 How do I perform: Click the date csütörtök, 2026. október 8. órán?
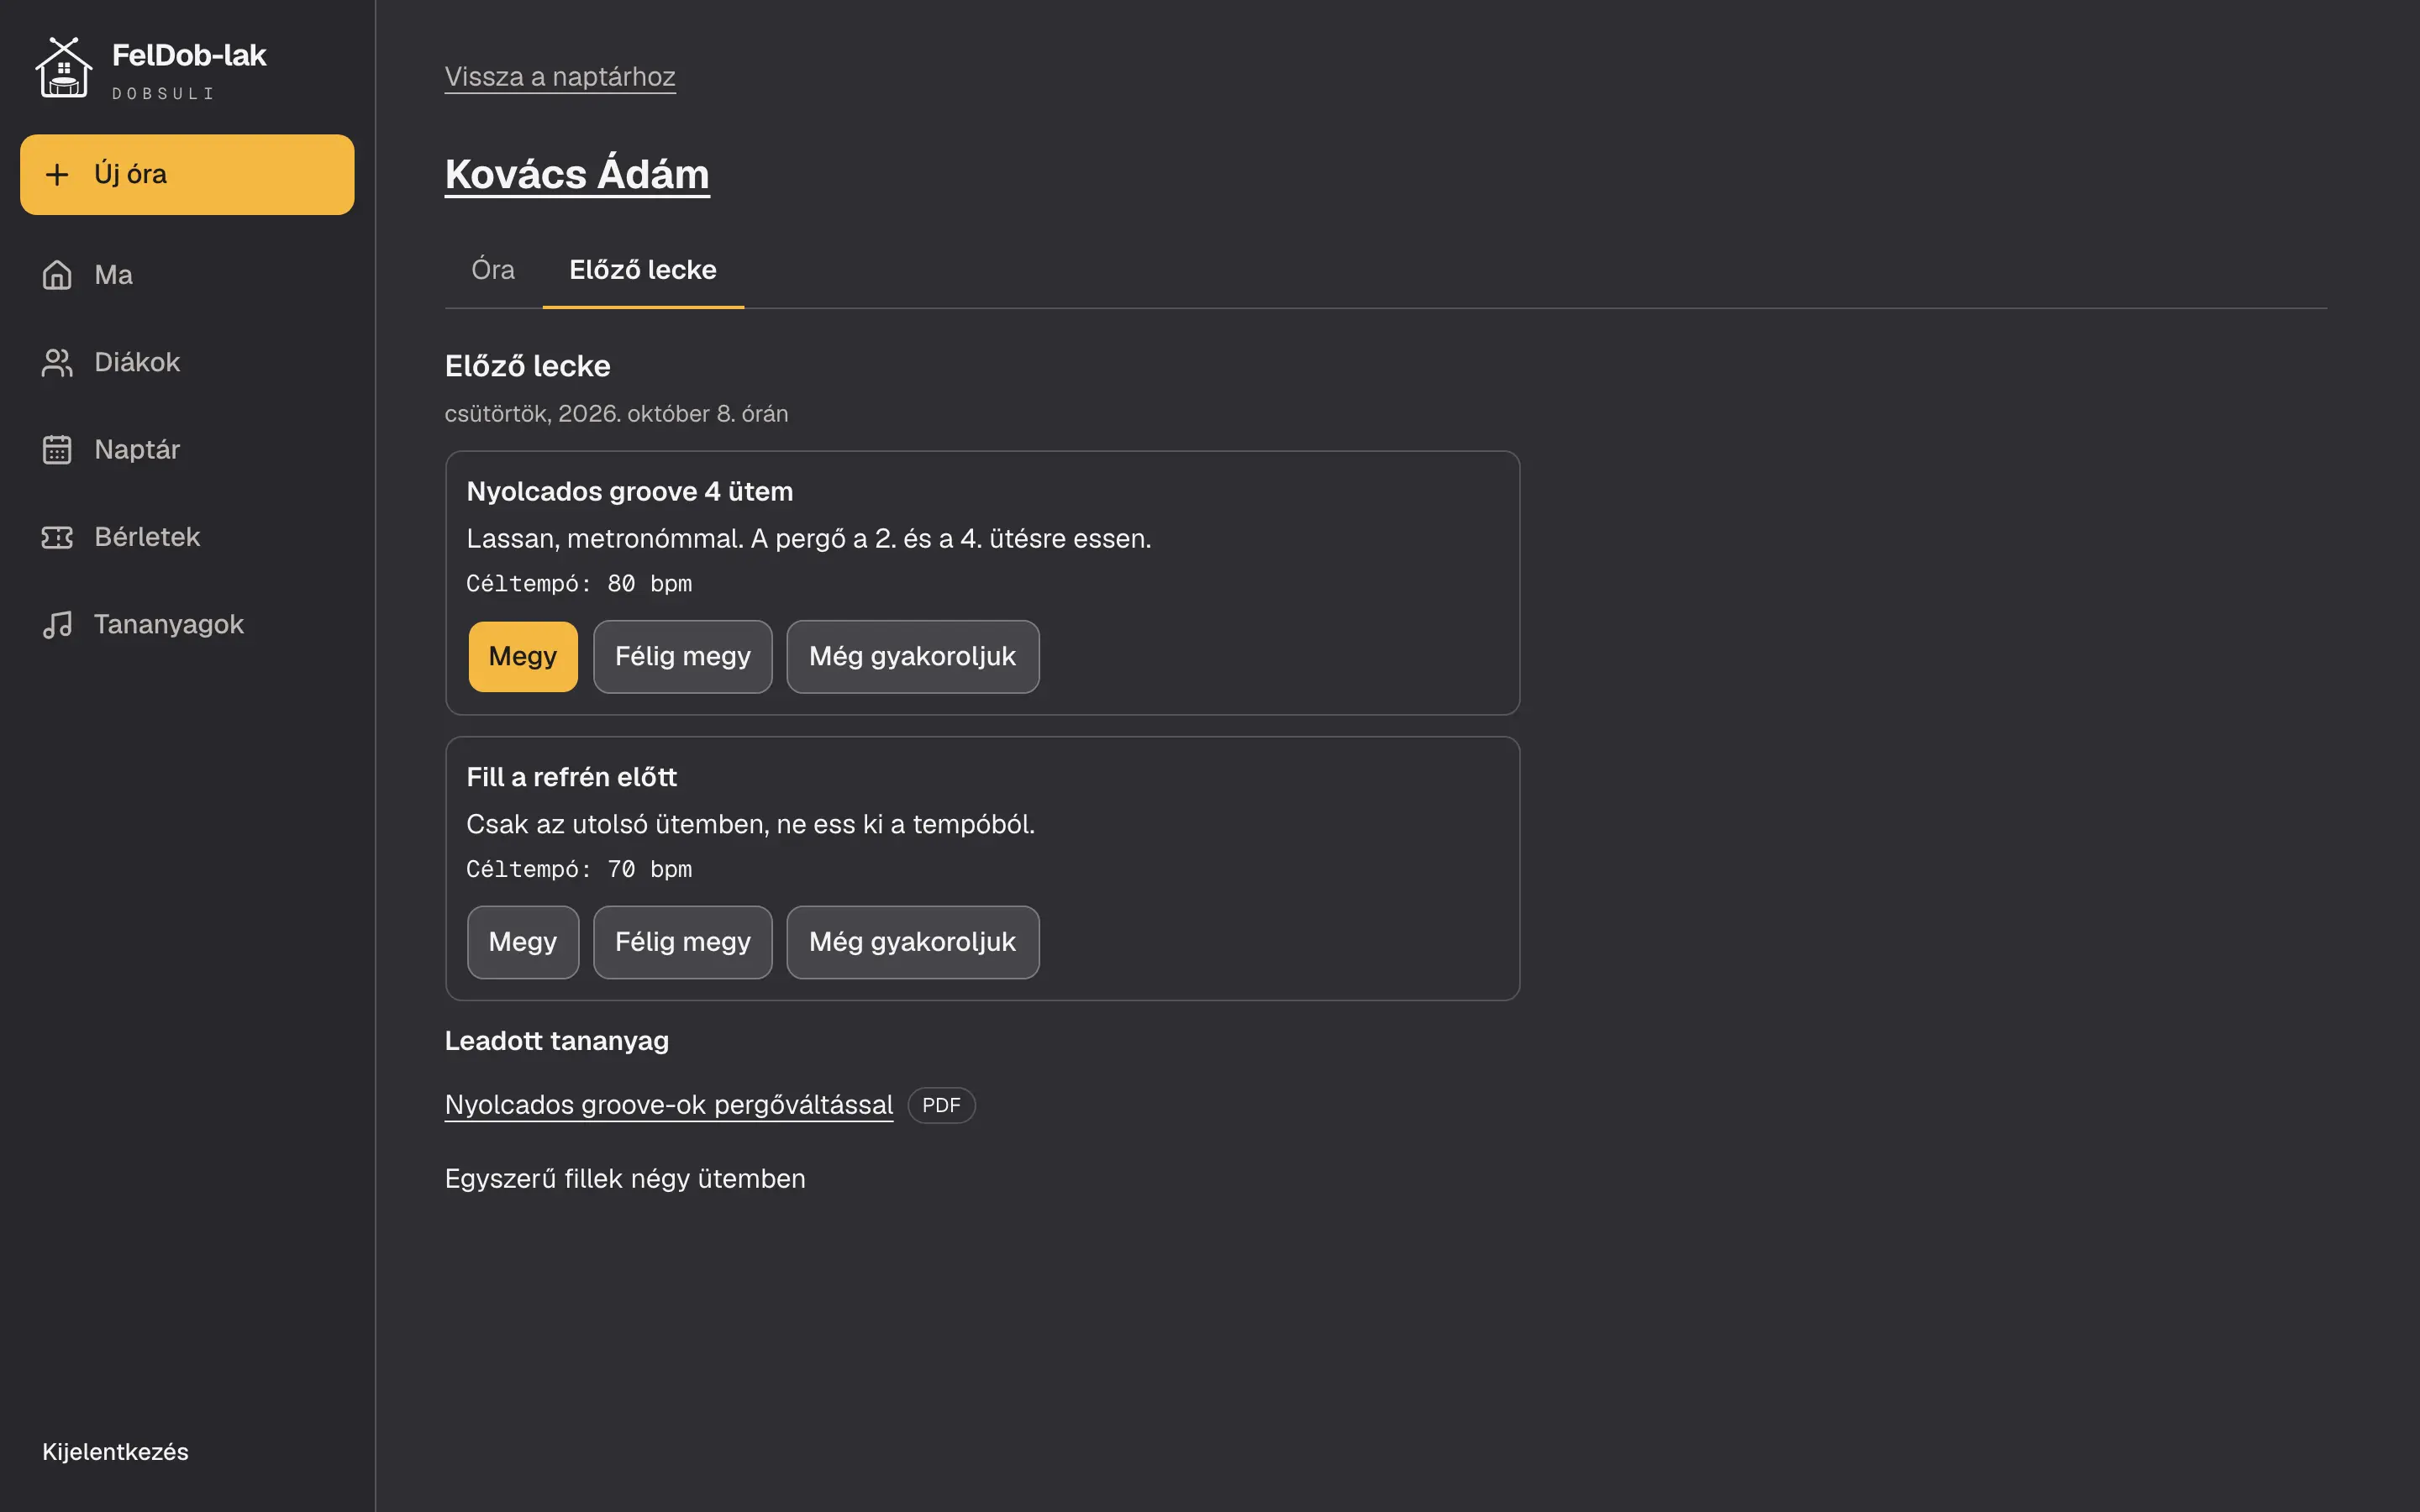(617, 414)
